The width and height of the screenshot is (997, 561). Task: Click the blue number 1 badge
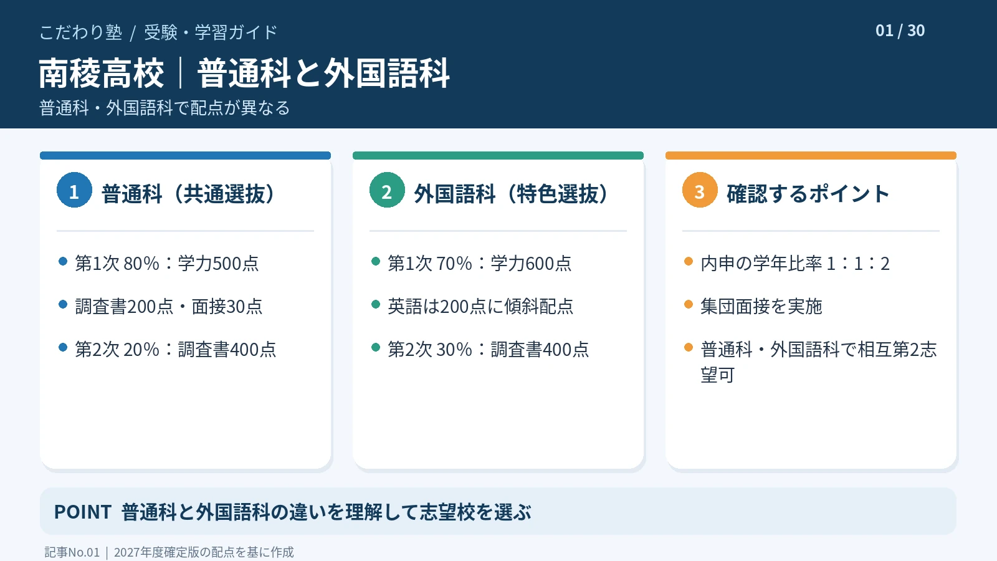[74, 190]
